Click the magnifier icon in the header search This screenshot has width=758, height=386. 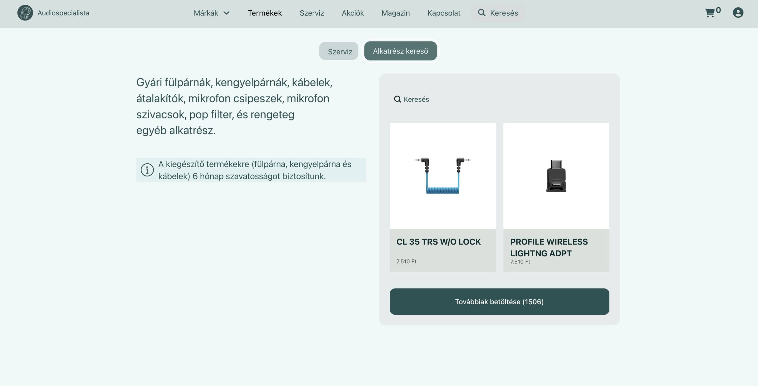pyautogui.click(x=482, y=13)
